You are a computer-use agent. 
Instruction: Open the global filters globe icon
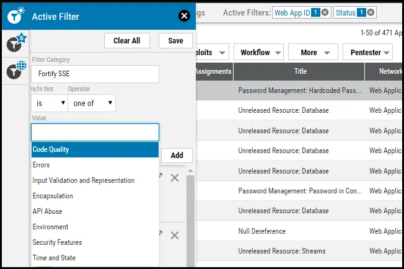pos(16,70)
